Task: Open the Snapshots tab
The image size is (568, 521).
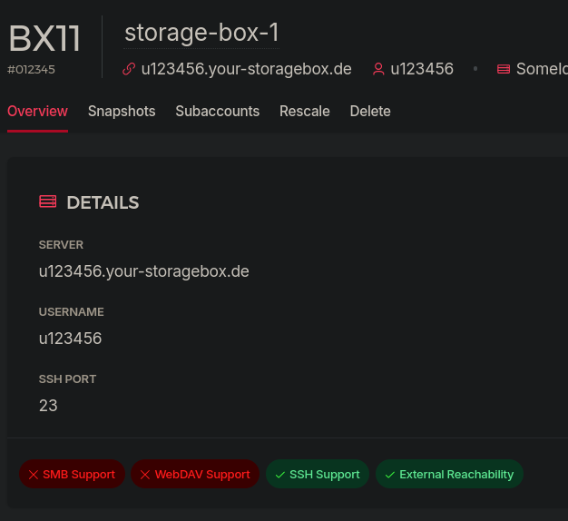Action: pos(122,111)
